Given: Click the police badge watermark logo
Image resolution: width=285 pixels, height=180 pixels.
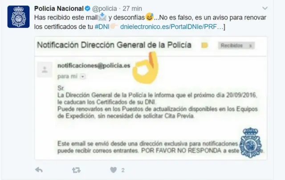Looking at the screenshot, I should tap(251, 142).
